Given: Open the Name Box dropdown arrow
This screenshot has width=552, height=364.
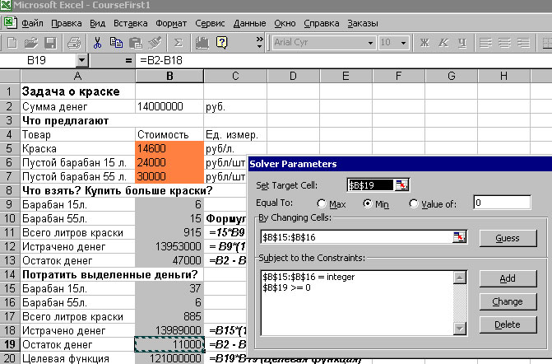Looking at the screenshot, I should pyautogui.click(x=81, y=60).
